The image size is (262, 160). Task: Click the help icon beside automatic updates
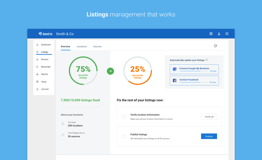point(207,60)
